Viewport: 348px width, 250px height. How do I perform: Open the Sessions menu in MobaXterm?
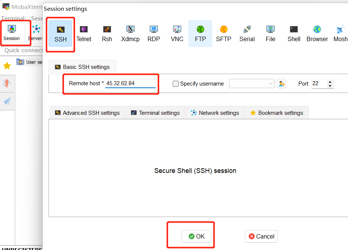(x=37, y=18)
